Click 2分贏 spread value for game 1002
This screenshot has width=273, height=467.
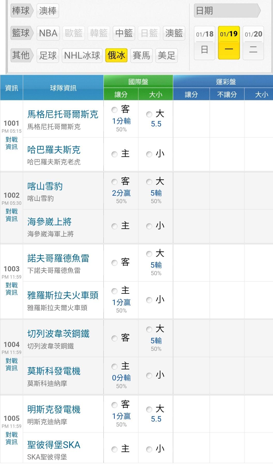click(121, 193)
